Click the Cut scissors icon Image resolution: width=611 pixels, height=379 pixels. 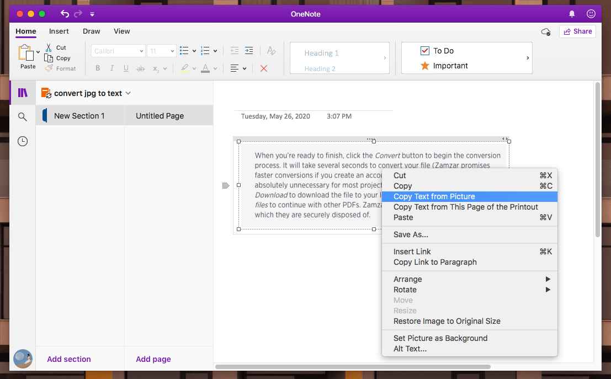click(49, 47)
